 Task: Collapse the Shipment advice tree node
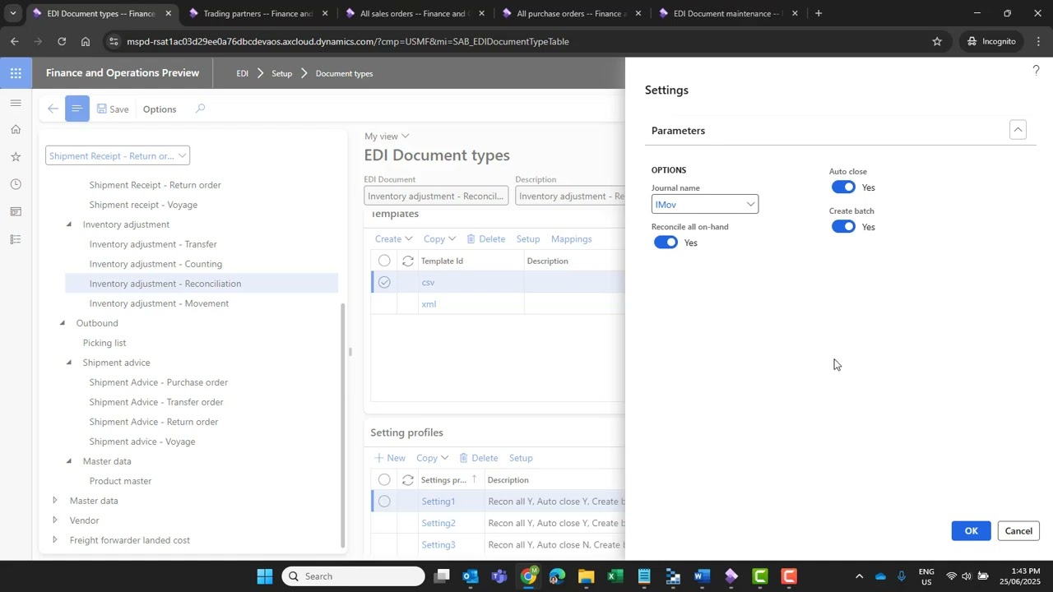[x=69, y=363]
